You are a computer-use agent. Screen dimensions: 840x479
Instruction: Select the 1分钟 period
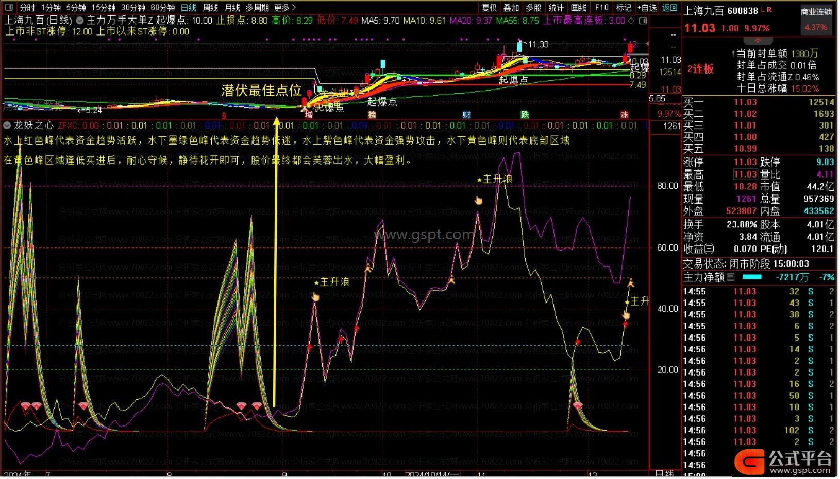51,7
